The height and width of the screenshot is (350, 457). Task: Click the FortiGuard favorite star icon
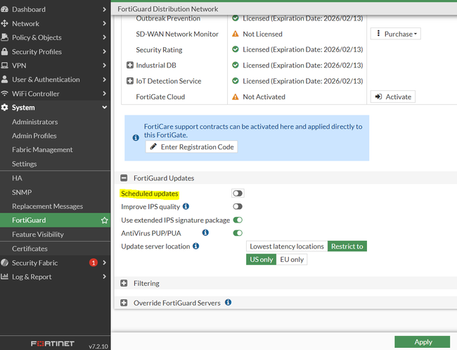pos(104,220)
